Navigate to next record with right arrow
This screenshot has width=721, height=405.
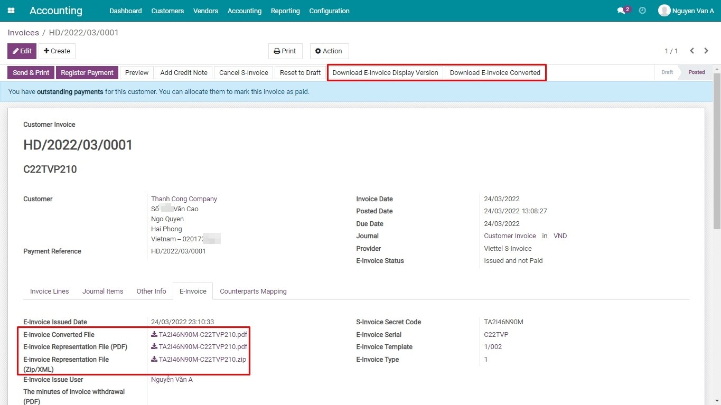pos(706,51)
